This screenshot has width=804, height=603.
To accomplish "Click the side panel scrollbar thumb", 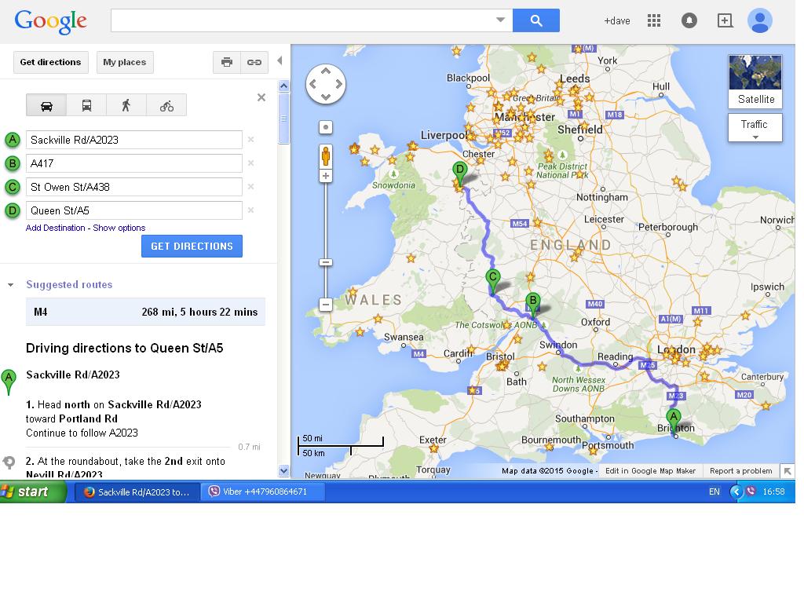I will (283, 118).
